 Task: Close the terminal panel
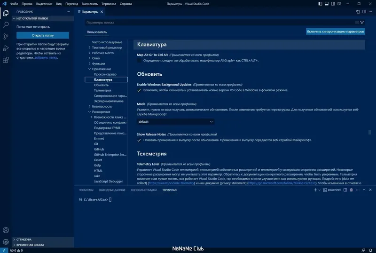click(370, 190)
